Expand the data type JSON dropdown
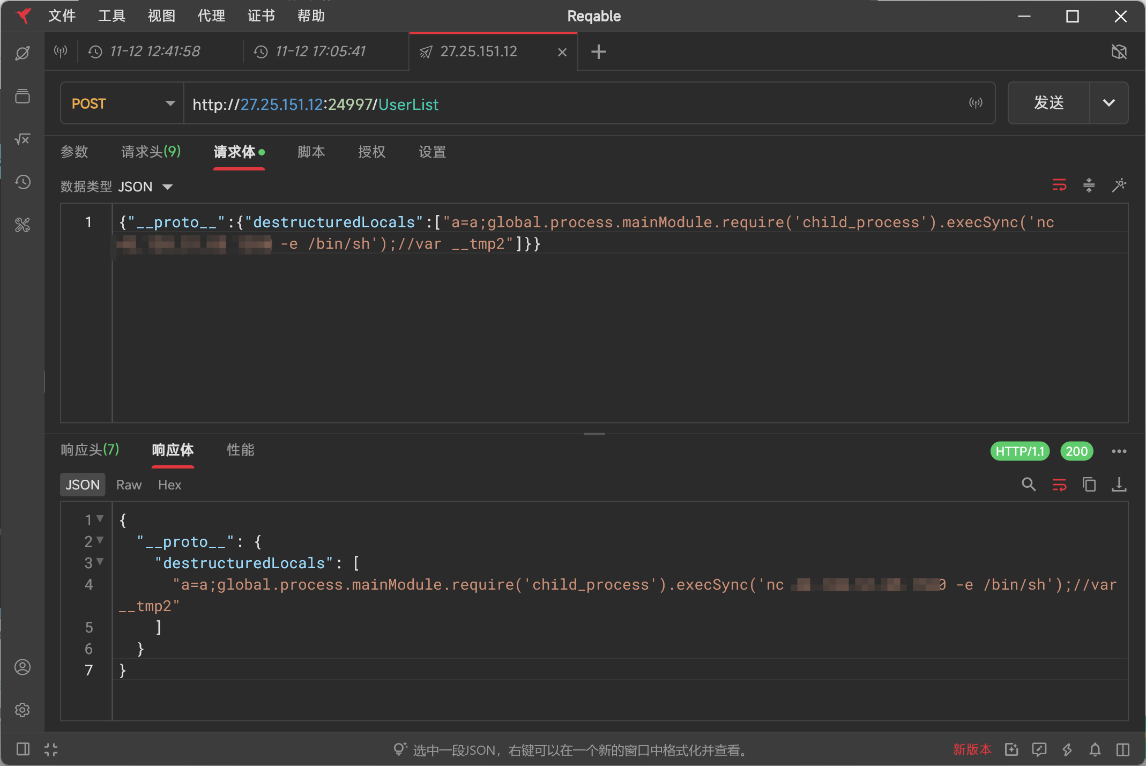The height and width of the screenshot is (766, 1146). pos(167,187)
